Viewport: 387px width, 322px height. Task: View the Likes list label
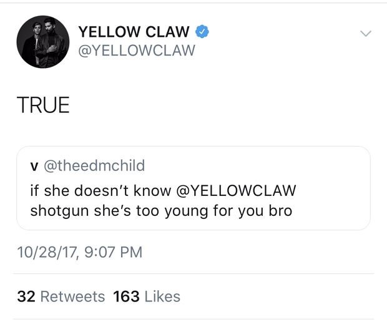click(x=162, y=296)
